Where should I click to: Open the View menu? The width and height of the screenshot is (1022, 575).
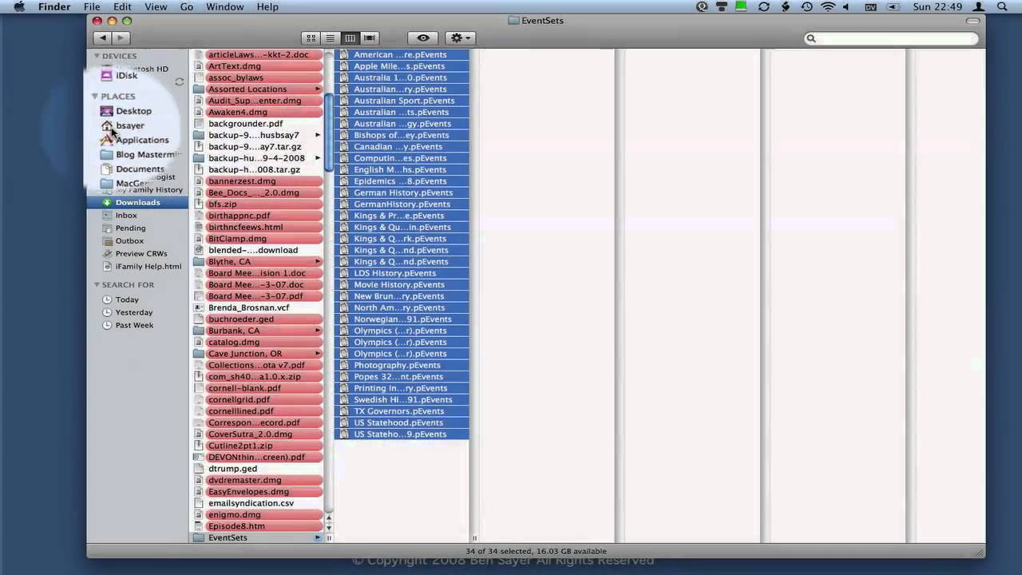pos(156,6)
